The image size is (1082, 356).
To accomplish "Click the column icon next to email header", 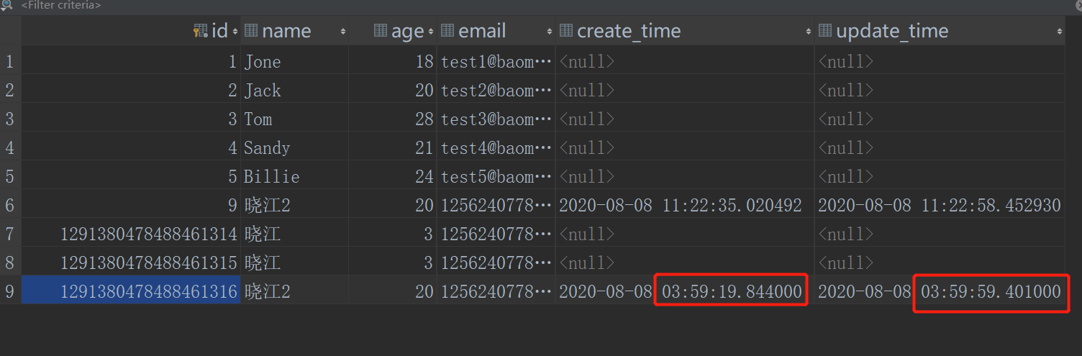I will point(447,31).
